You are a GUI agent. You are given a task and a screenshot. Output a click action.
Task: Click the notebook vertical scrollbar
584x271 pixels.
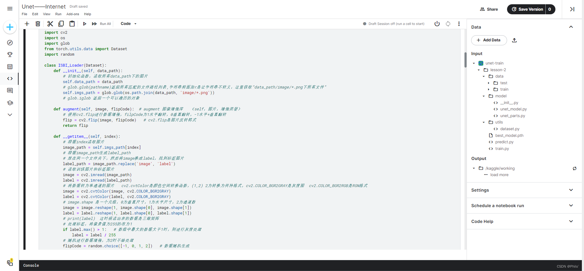[465, 60]
